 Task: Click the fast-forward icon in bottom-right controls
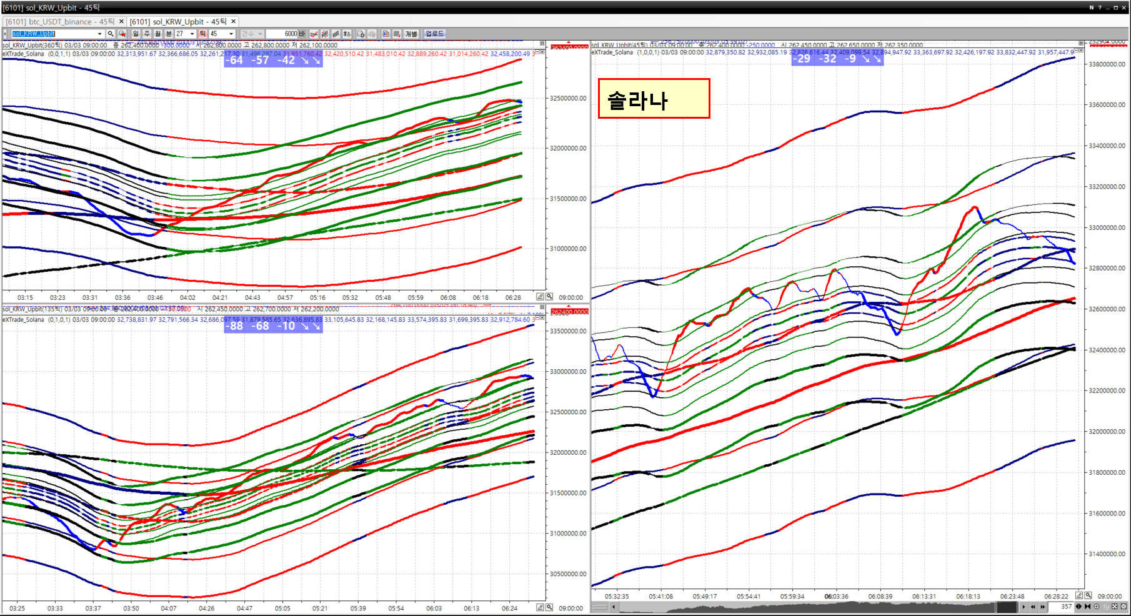(1042, 607)
